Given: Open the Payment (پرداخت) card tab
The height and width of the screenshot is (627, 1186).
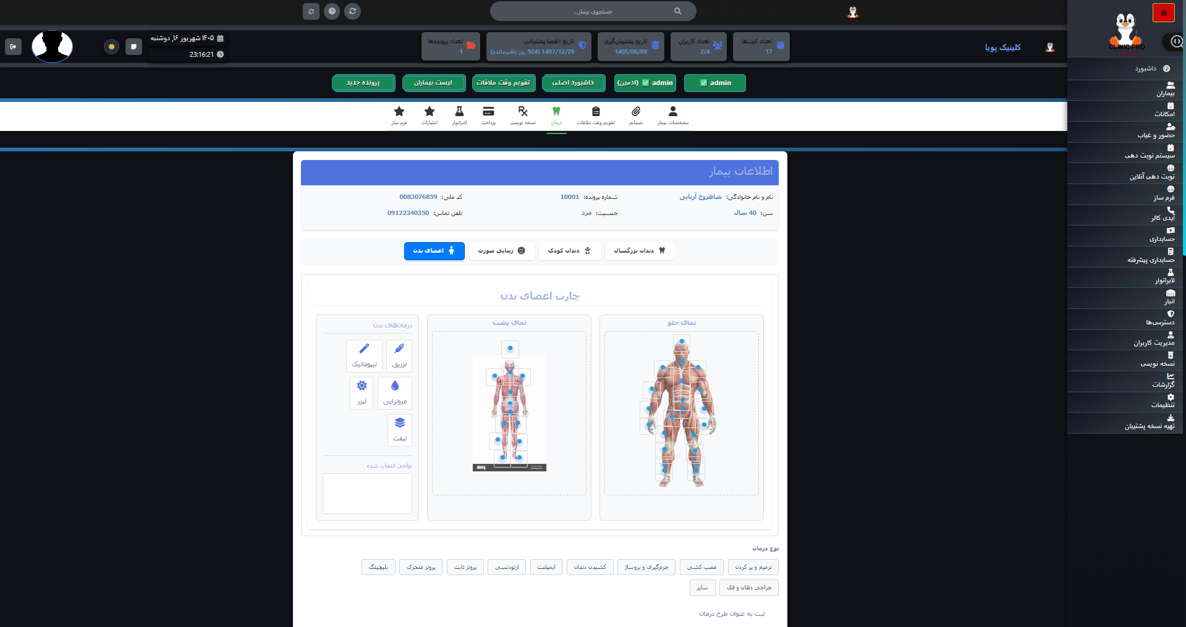Looking at the screenshot, I should point(488,116).
